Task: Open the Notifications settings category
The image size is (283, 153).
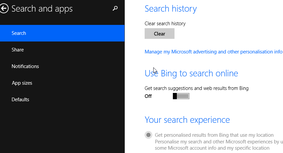Action: tap(62, 66)
